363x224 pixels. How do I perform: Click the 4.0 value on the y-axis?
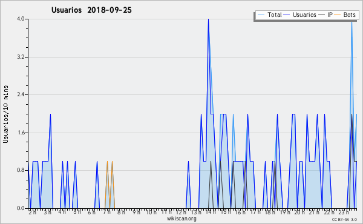[21, 19]
